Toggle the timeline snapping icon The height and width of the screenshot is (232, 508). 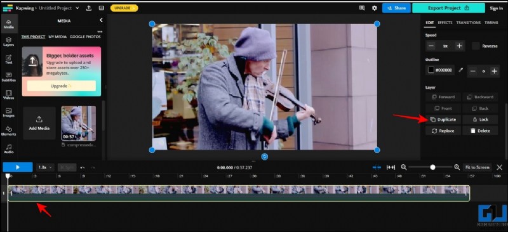tap(377, 167)
